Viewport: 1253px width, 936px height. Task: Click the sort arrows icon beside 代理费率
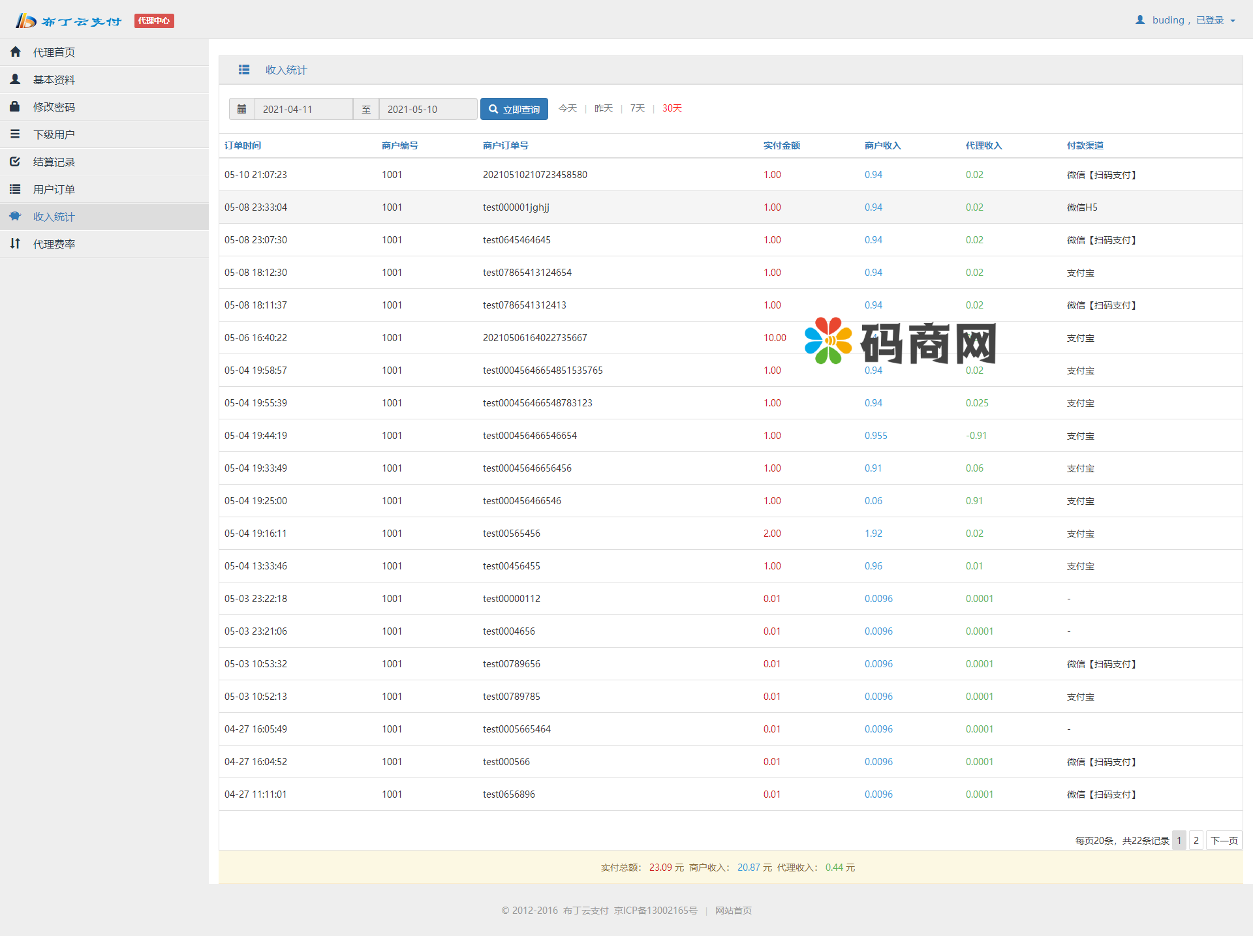(16, 244)
